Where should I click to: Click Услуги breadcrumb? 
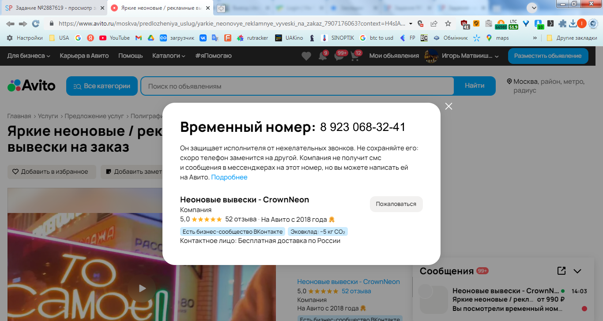click(48, 116)
